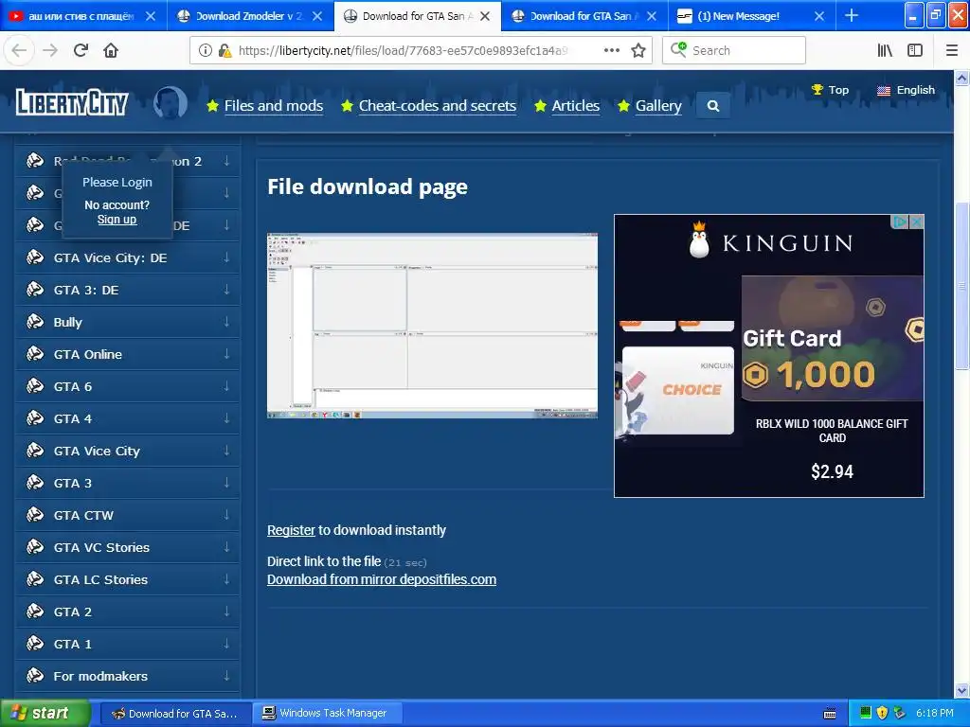Open the GTA 2 sidebar category
Image resolution: width=970 pixels, height=727 pixels.
tap(127, 612)
